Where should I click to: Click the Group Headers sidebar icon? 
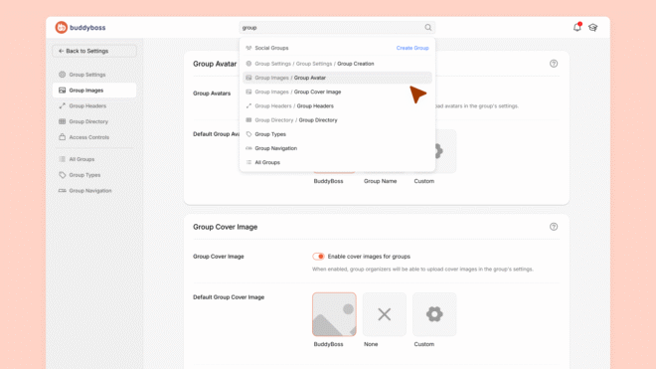(62, 106)
